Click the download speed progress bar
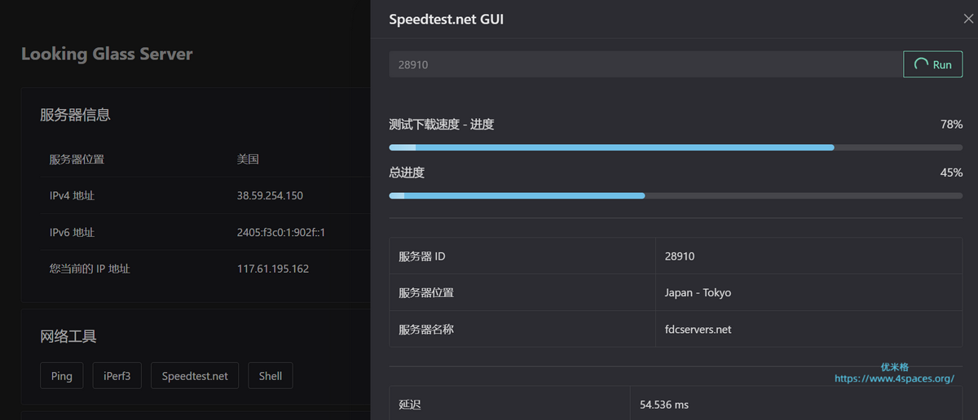Viewport: 978px width, 420px height. 676,147
